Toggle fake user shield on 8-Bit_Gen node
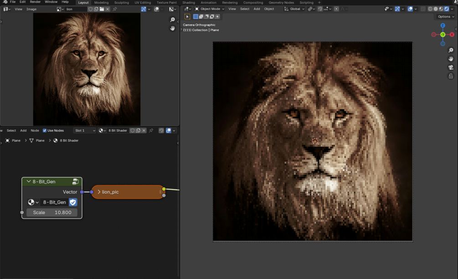Viewport: 458px width, 279px height. tap(73, 202)
